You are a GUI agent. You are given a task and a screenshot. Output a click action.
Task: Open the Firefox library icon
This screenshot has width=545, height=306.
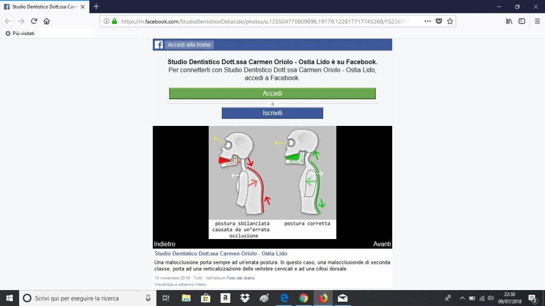click(509, 21)
